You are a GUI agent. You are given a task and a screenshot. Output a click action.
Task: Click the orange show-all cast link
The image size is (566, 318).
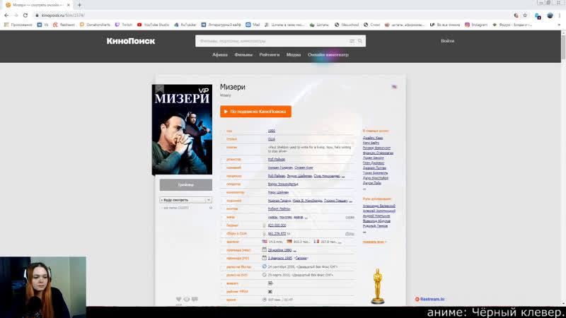coord(374,242)
